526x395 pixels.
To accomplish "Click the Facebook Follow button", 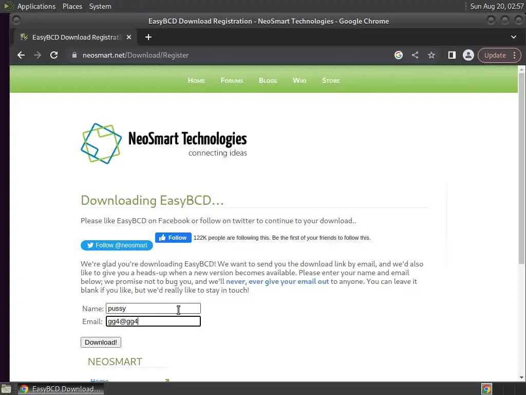I will coord(173,238).
